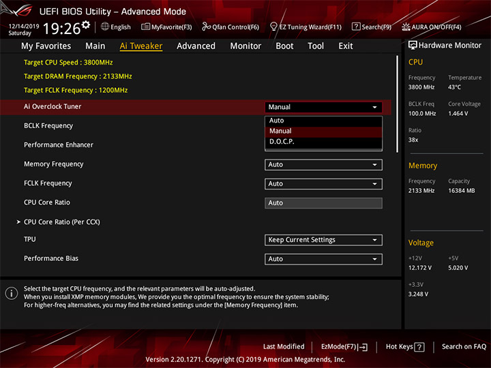491x368 pixels.
Task: Open the TPU Keep Current Settings dropdown
Action: pyautogui.click(x=323, y=240)
